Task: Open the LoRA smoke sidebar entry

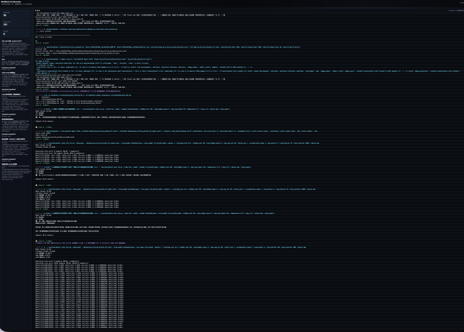Action: (x=15, y=80)
